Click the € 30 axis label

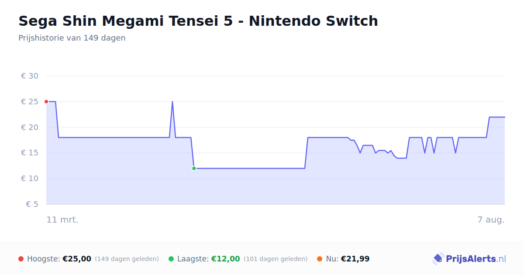(x=30, y=76)
